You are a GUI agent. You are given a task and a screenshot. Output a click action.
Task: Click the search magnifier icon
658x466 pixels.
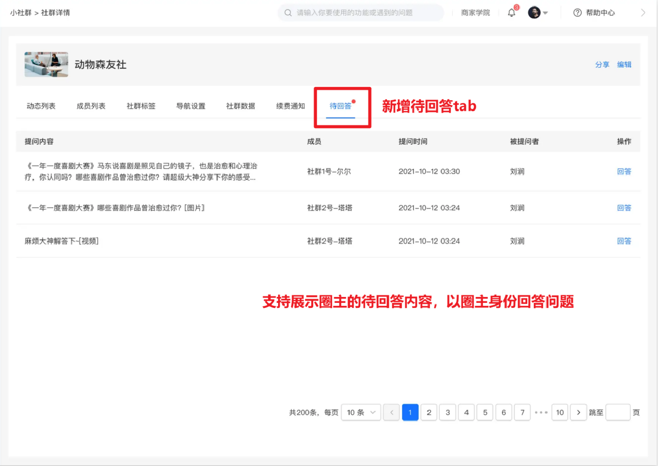(288, 13)
